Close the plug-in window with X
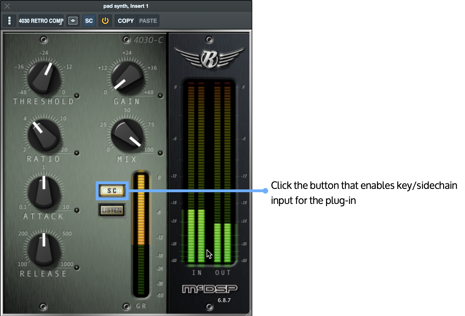465x316 pixels. 7,6
